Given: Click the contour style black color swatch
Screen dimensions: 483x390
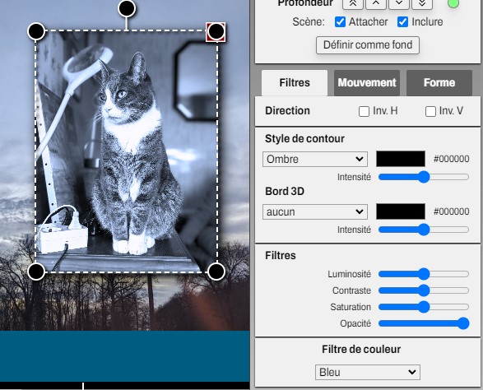Looking at the screenshot, I should (x=401, y=159).
